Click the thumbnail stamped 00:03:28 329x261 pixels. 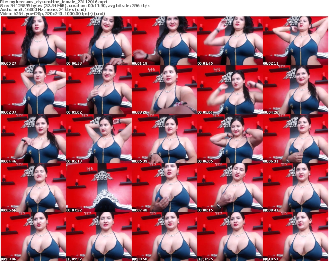pos(164,90)
